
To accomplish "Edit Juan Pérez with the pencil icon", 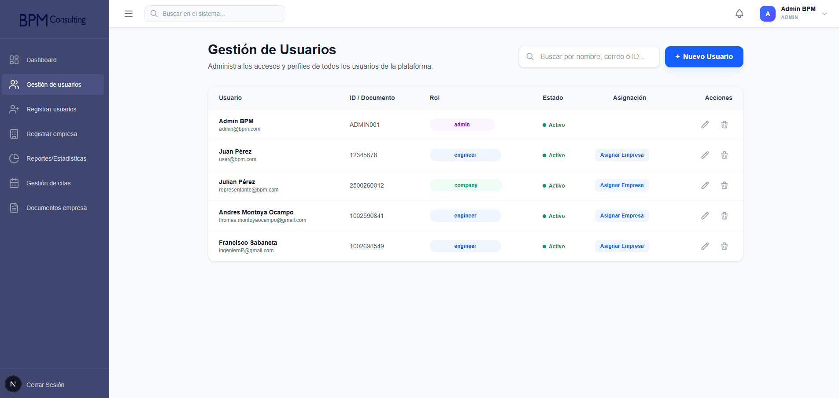I will (705, 155).
